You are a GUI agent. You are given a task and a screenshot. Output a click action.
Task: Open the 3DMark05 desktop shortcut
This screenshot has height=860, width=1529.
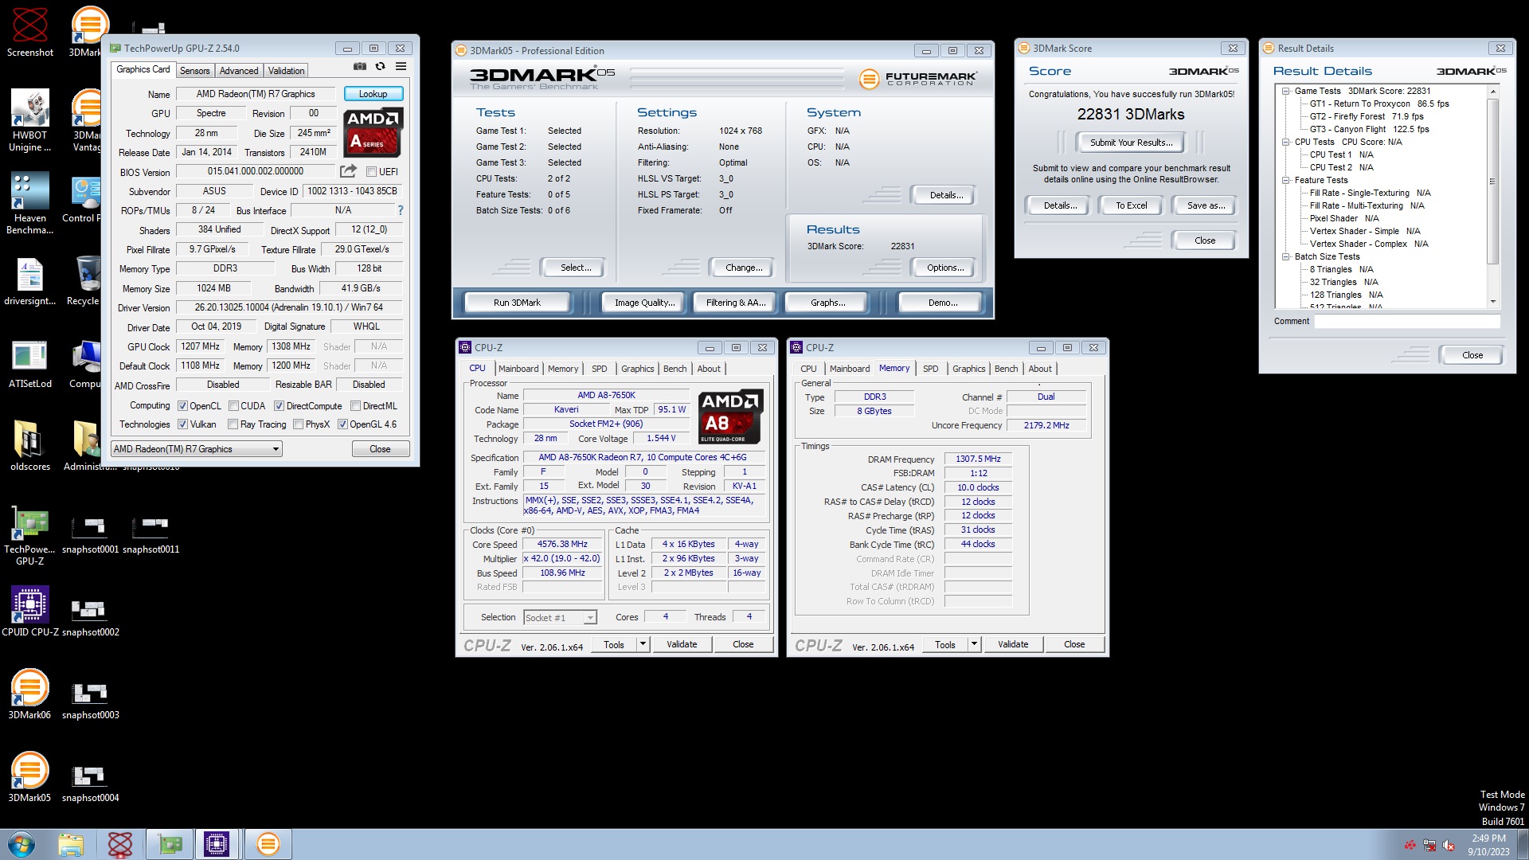(x=30, y=777)
